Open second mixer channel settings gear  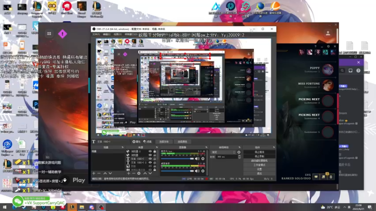[x=203, y=171]
